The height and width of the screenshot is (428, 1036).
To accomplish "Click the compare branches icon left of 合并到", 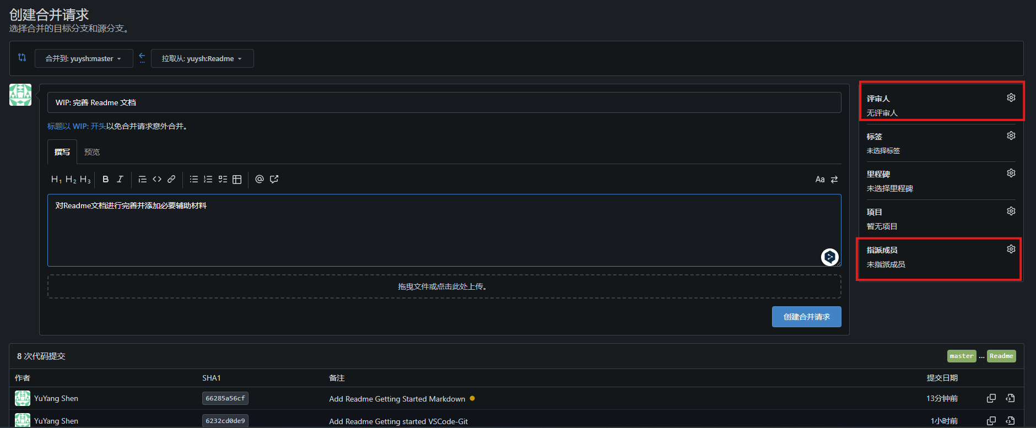I will point(22,57).
